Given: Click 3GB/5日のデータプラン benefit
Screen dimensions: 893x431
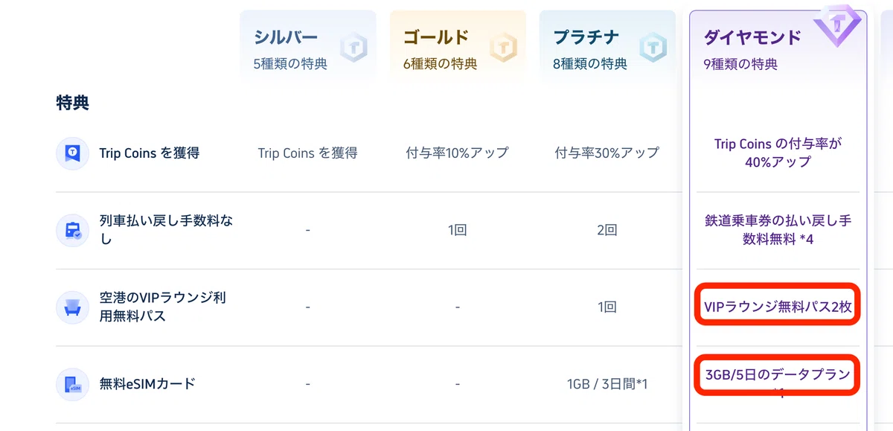Looking at the screenshot, I should (777, 375).
